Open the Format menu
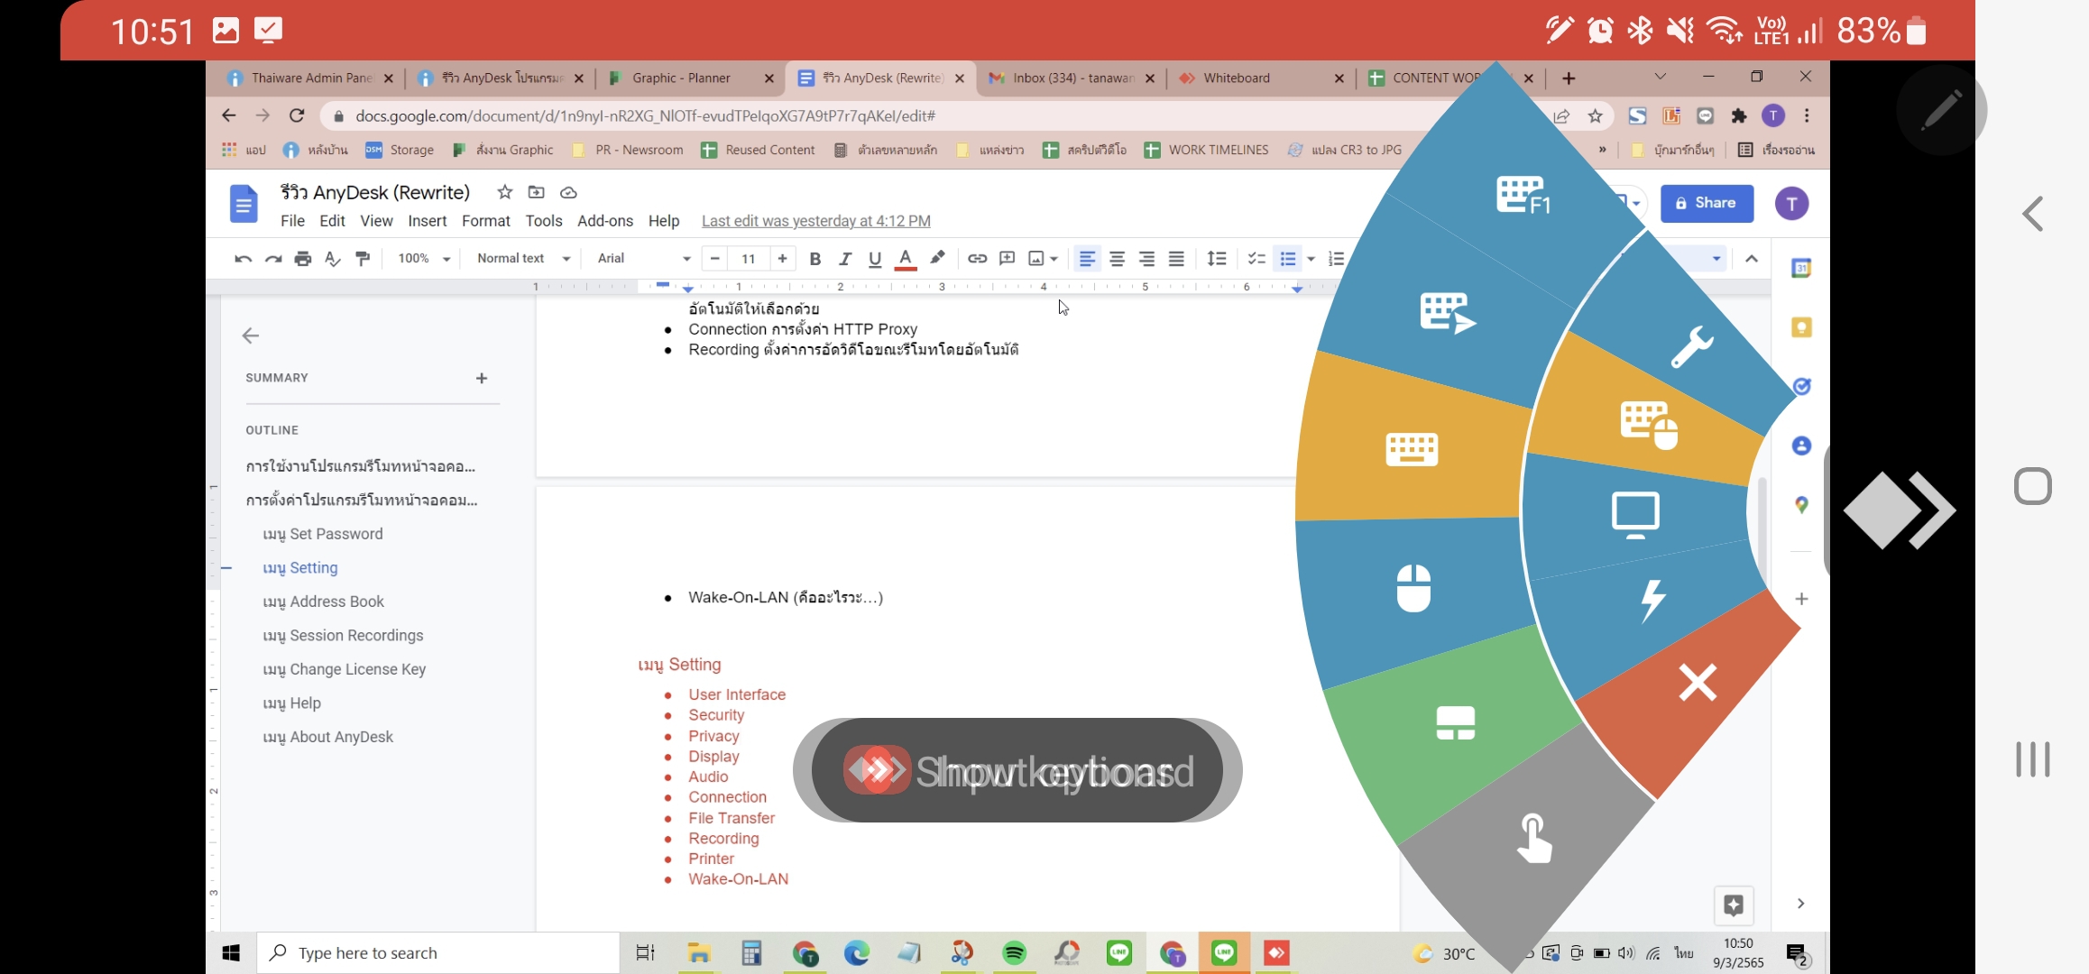This screenshot has width=2089, height=974. 485,221
